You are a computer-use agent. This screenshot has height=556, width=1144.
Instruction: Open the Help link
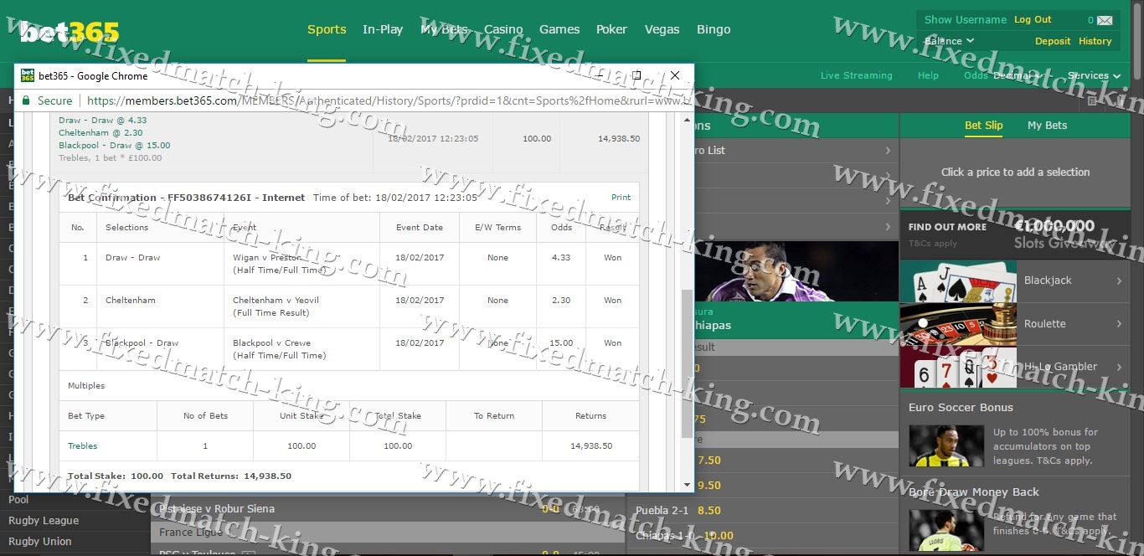click(928, 75)
